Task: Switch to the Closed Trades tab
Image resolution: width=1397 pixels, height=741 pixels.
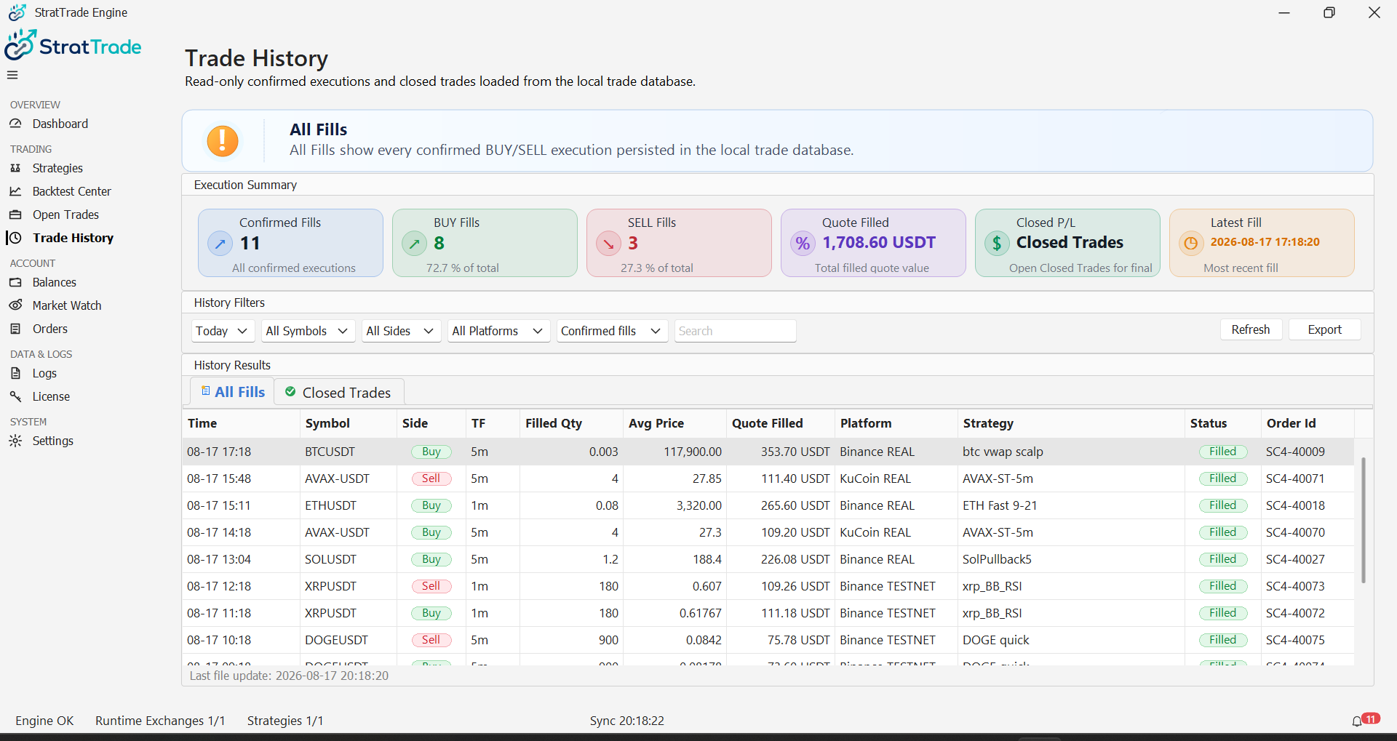Action: (x=339, y=393)
